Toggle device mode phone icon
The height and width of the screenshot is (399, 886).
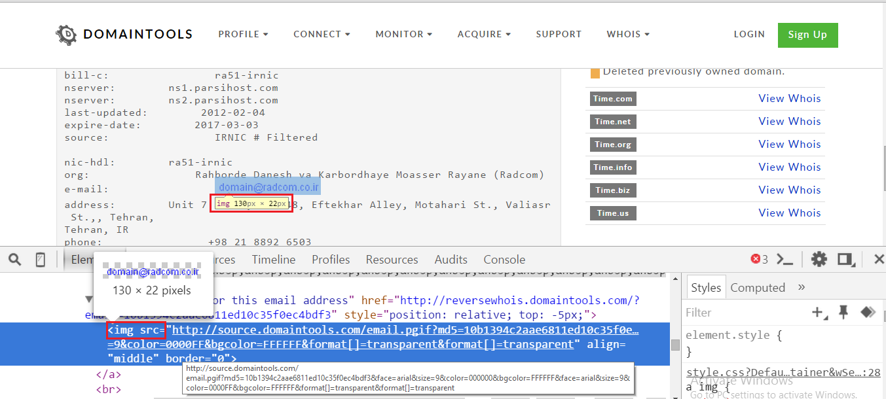(x=40, y=260)
